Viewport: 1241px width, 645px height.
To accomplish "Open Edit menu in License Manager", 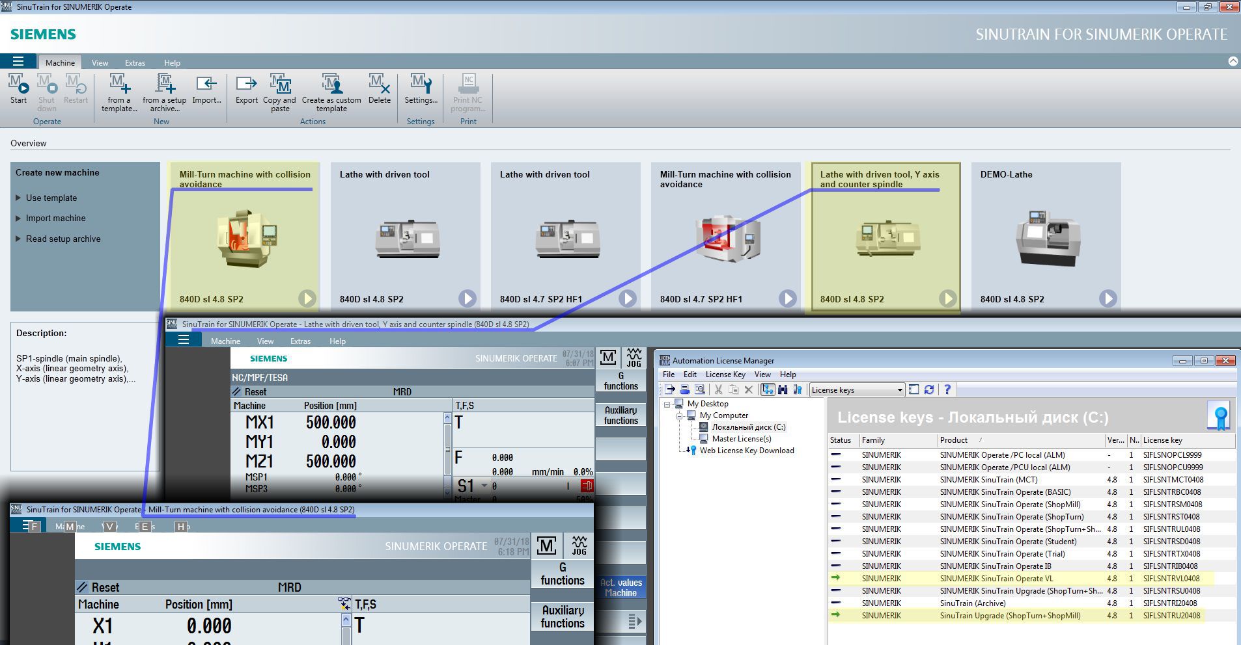I will pos(690,375).
